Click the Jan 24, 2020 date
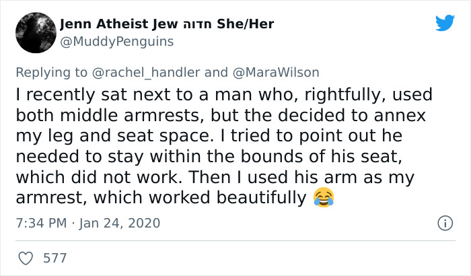The width and height of the screenshot is (471, 276). click(120, 222)
